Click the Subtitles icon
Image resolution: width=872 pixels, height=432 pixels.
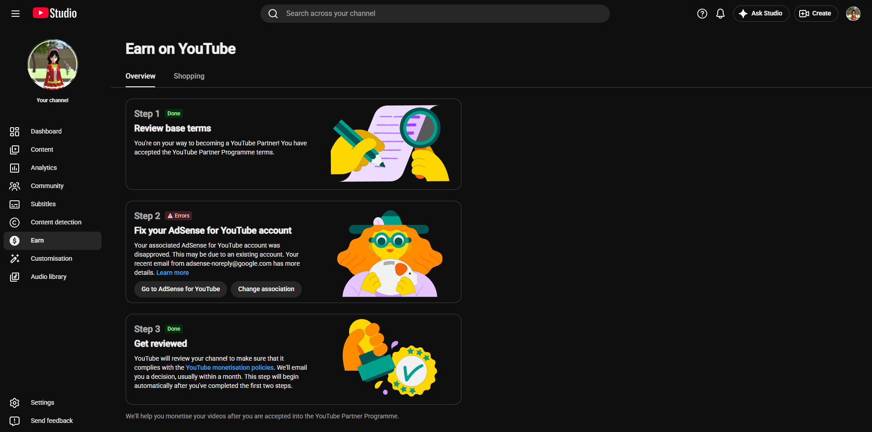click(15, 204)
